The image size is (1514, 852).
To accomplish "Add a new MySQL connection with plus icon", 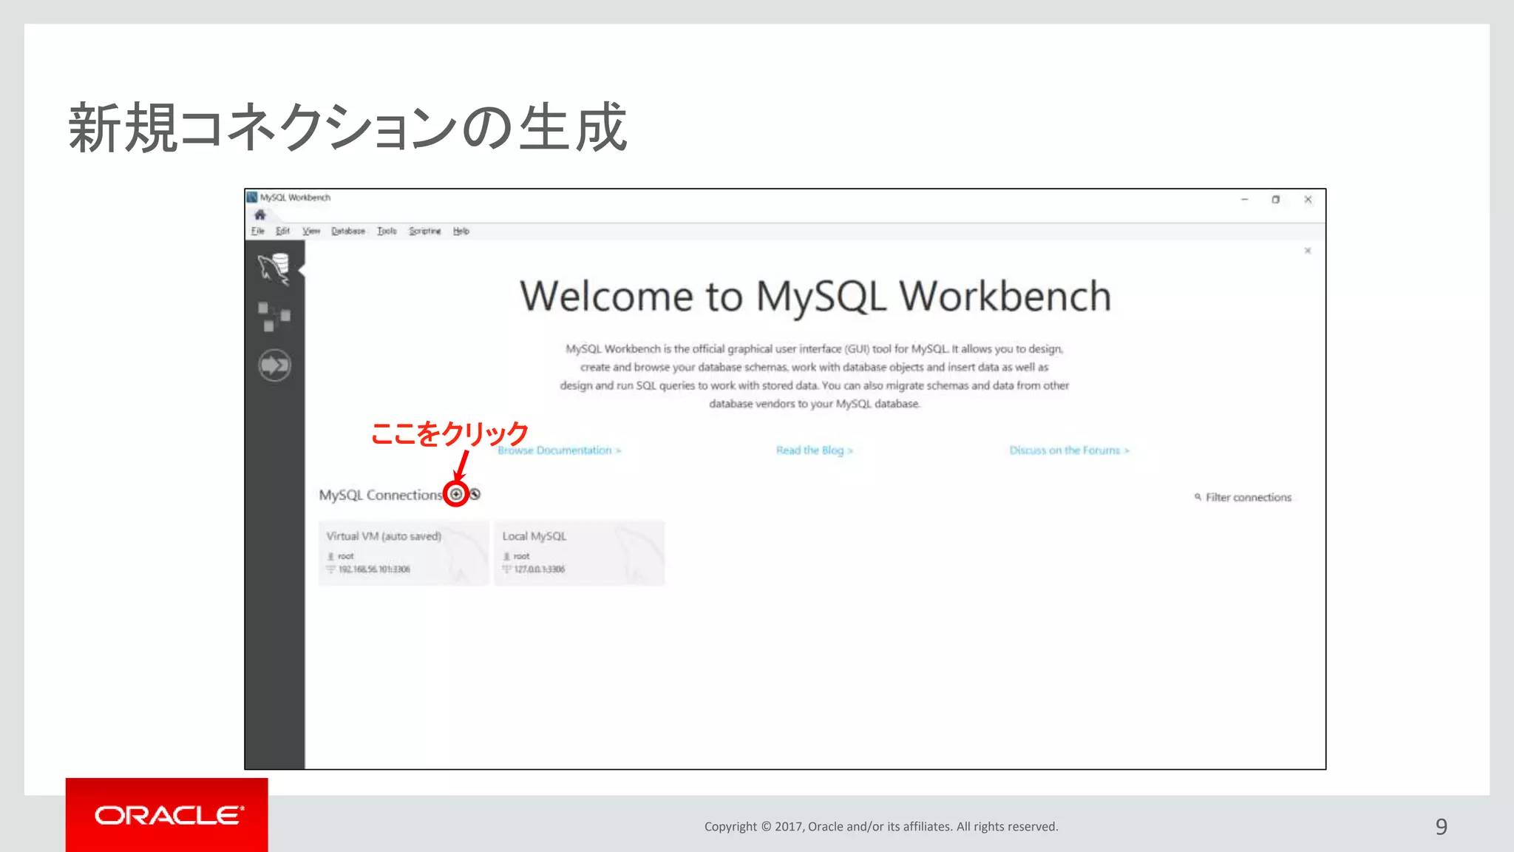I will (x=456, y=494).
